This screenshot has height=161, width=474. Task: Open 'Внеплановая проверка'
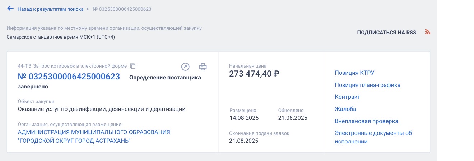pos(366,121)
